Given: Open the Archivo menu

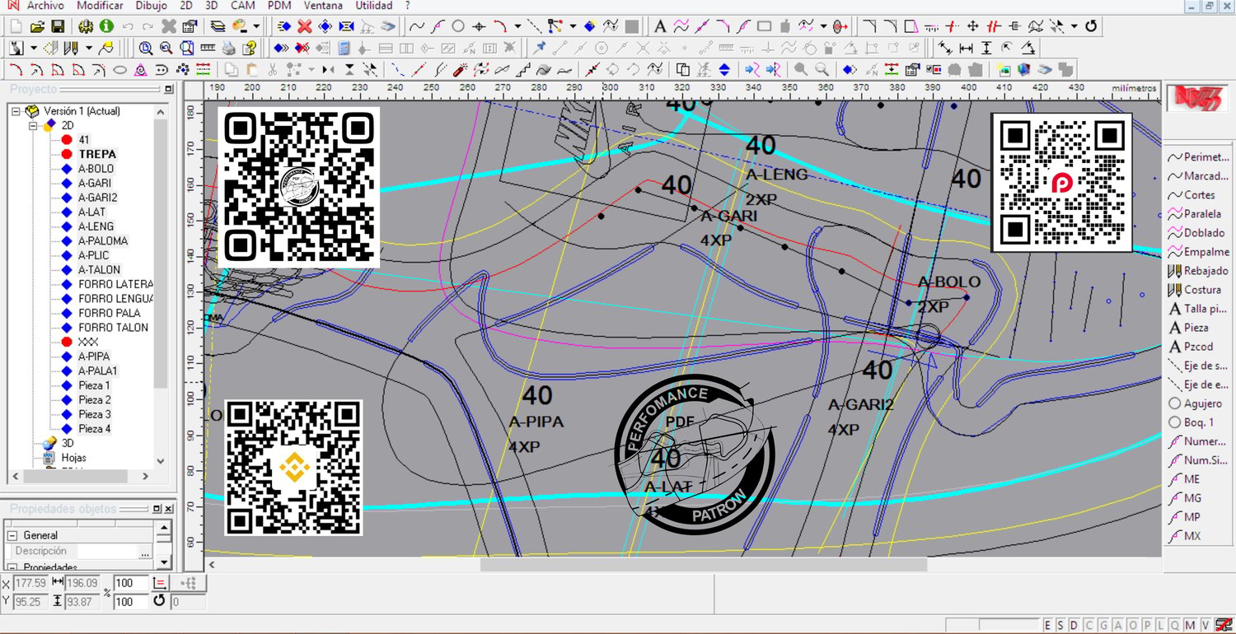Looking at the screenshot, I should [x=45, y=6].
